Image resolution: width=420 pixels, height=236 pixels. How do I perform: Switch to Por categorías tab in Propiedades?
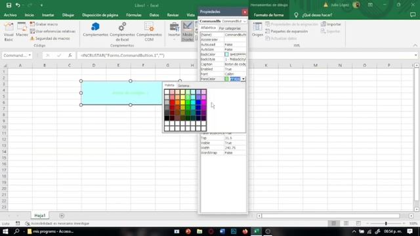click(x=230, y=28)
